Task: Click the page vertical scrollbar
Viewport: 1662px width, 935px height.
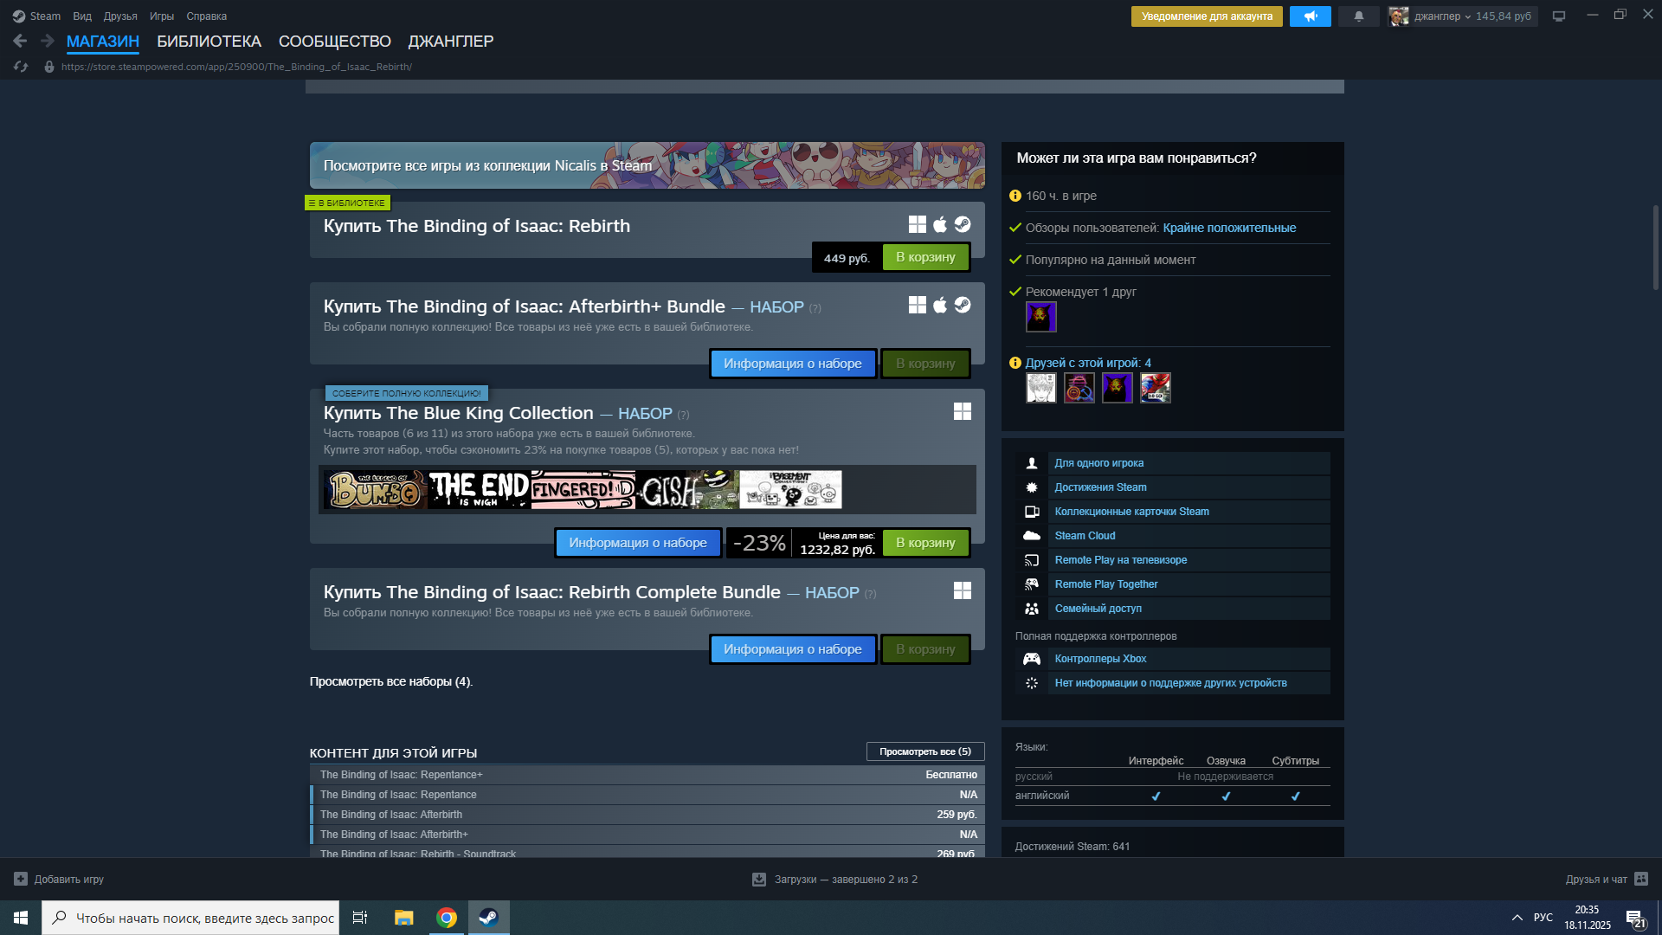Action: click(x=1655, y=248)
